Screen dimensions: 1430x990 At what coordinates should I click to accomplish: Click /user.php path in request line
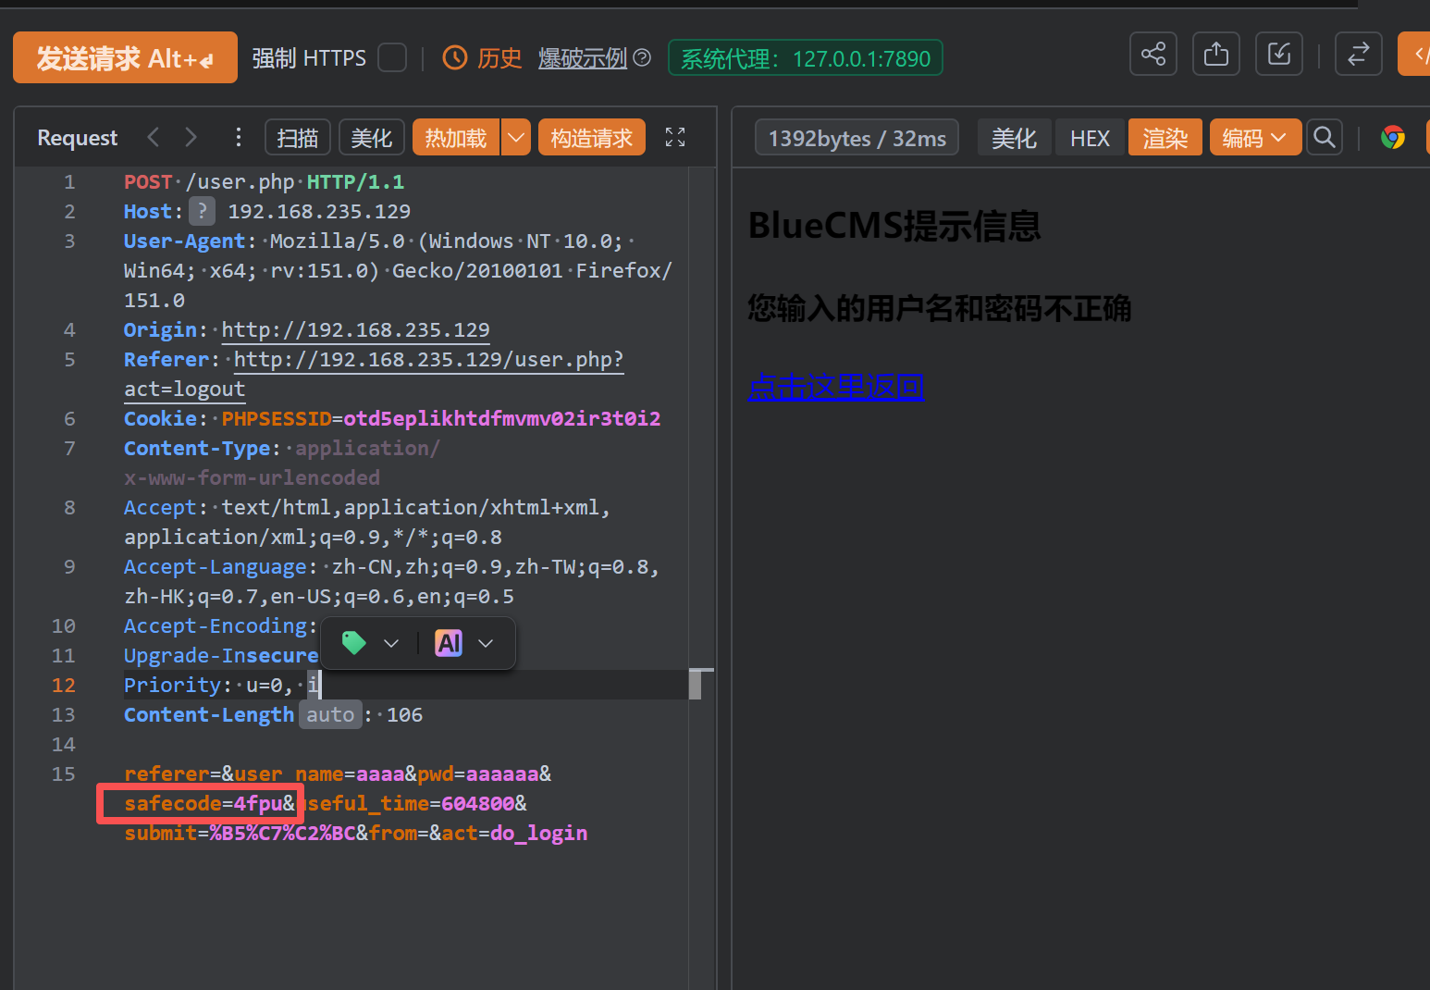[240, 181]
